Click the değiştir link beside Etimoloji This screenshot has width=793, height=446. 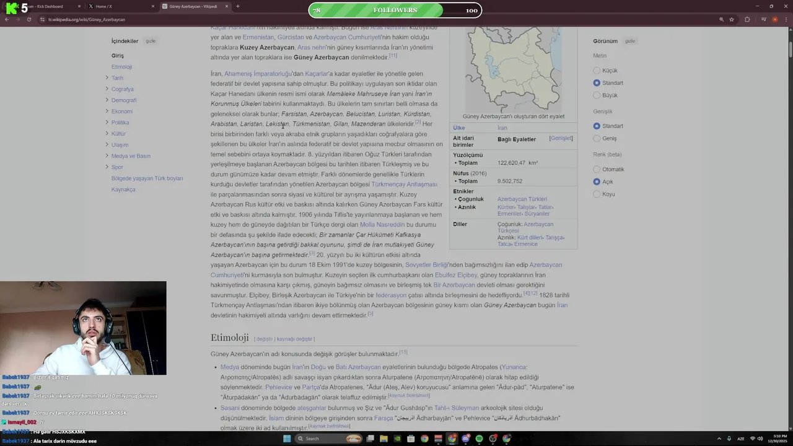coord(265,339)
